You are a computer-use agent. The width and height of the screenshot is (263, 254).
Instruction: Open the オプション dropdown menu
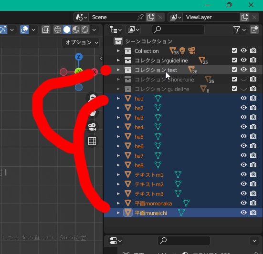click(x=81, y=42)
